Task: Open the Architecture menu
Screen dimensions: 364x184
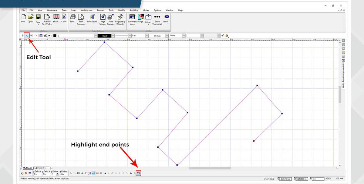Action: point(87,10)
